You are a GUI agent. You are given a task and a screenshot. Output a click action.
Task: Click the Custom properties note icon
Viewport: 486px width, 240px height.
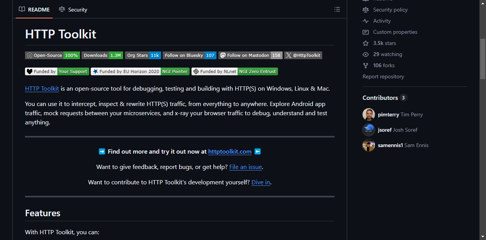pos(366,32)
